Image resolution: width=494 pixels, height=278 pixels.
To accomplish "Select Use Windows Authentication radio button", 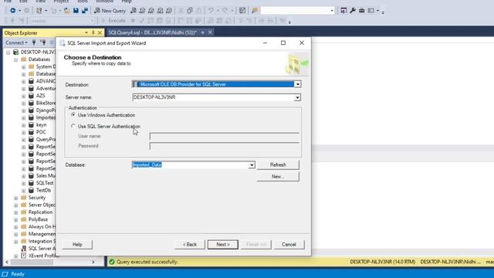I will click(x=73, y=115).
